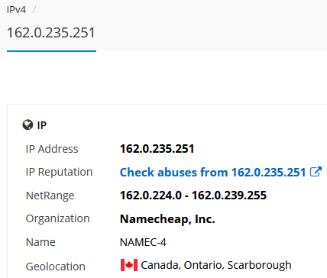Viewport: 327px width, 278px height.
Task: Click organization name Namecheap, Inc.
Action: (x=167, y=219)
